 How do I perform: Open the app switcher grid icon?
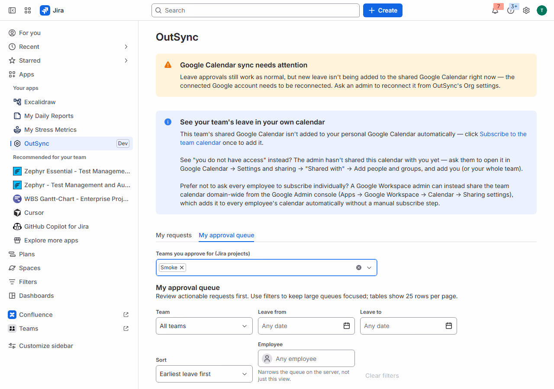point(28,10)
